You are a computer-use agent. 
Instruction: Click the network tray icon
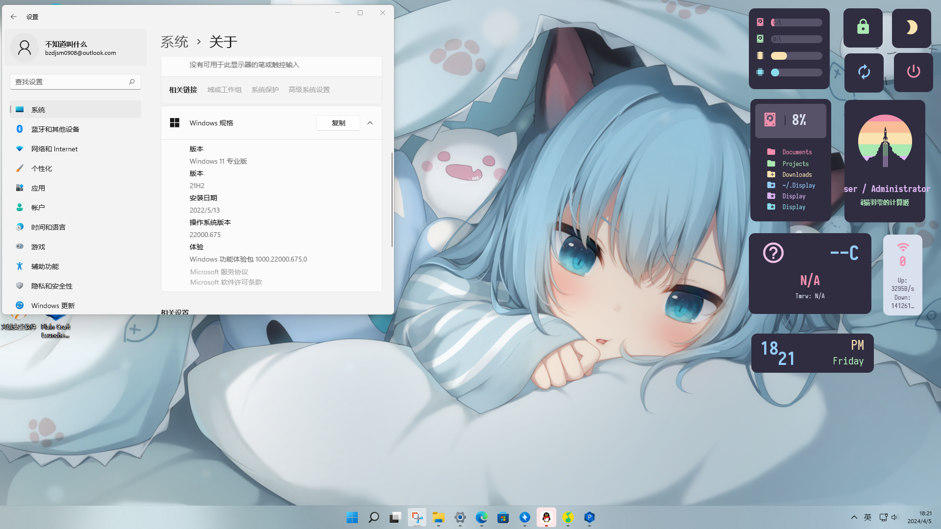883,517
